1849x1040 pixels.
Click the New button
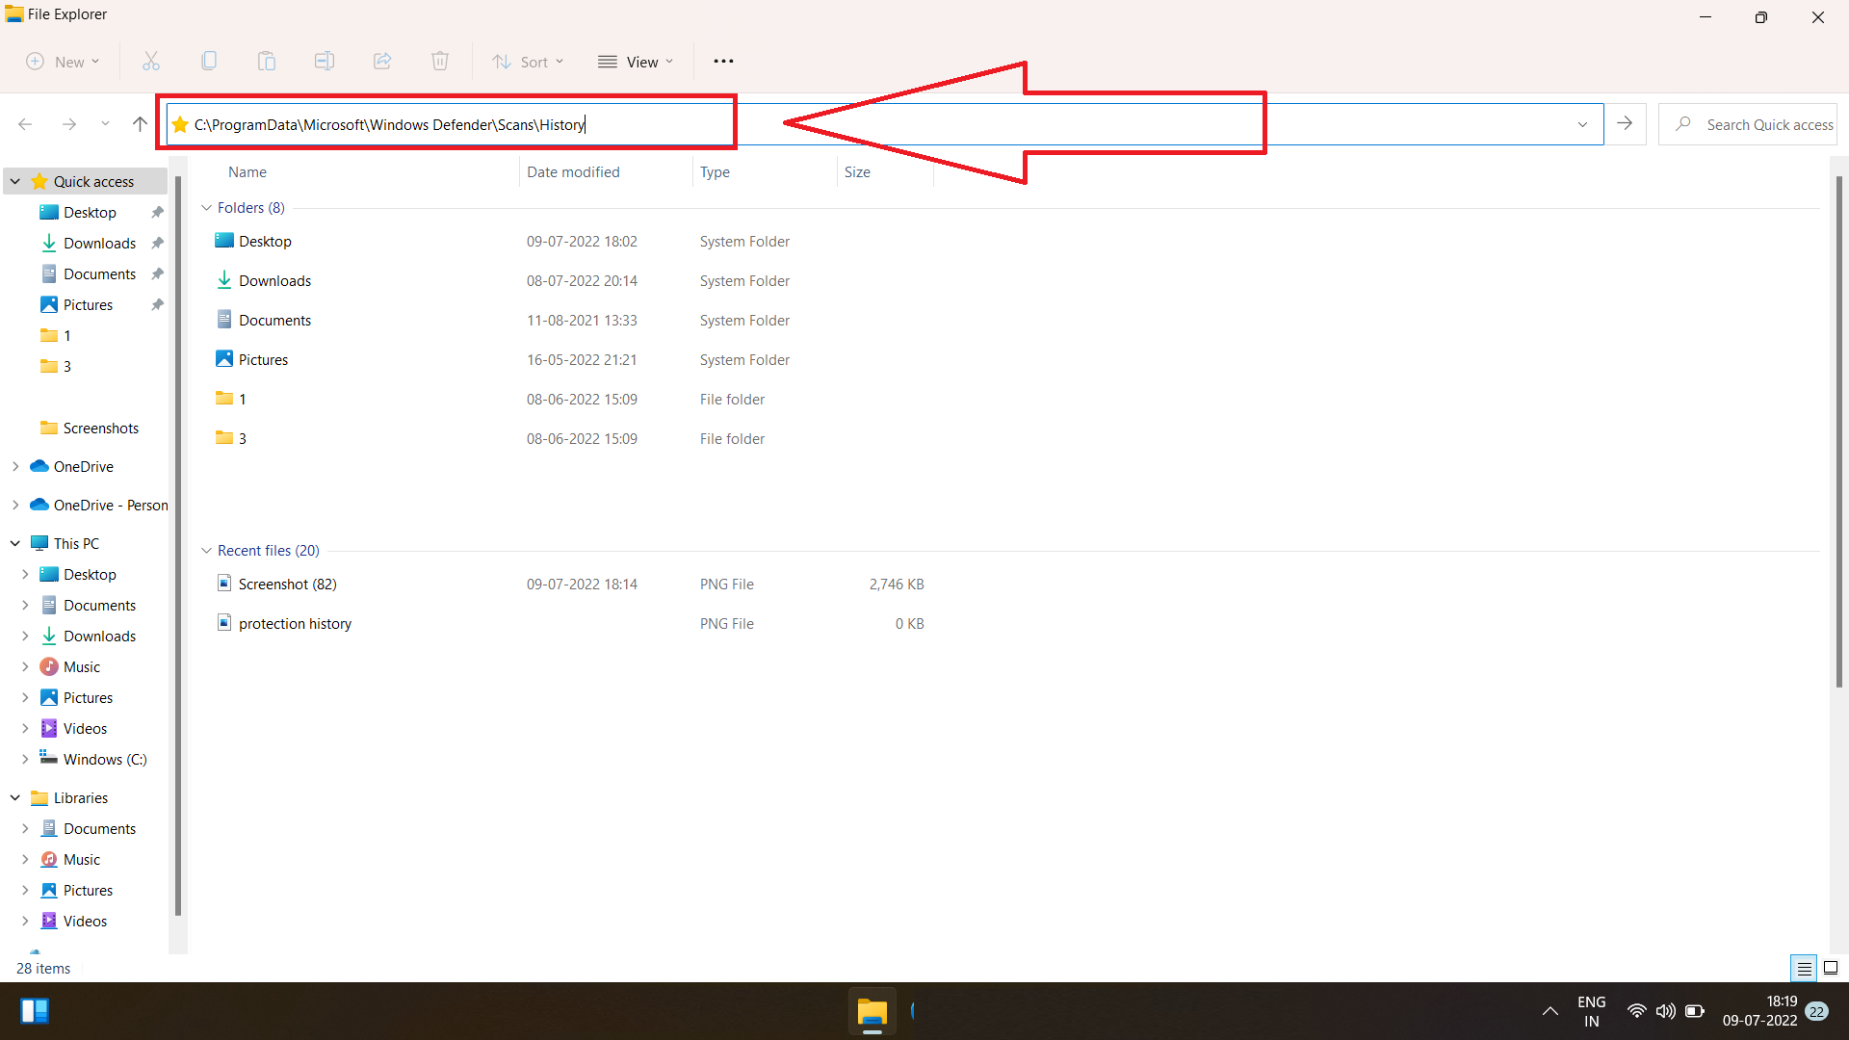point(63,62)
